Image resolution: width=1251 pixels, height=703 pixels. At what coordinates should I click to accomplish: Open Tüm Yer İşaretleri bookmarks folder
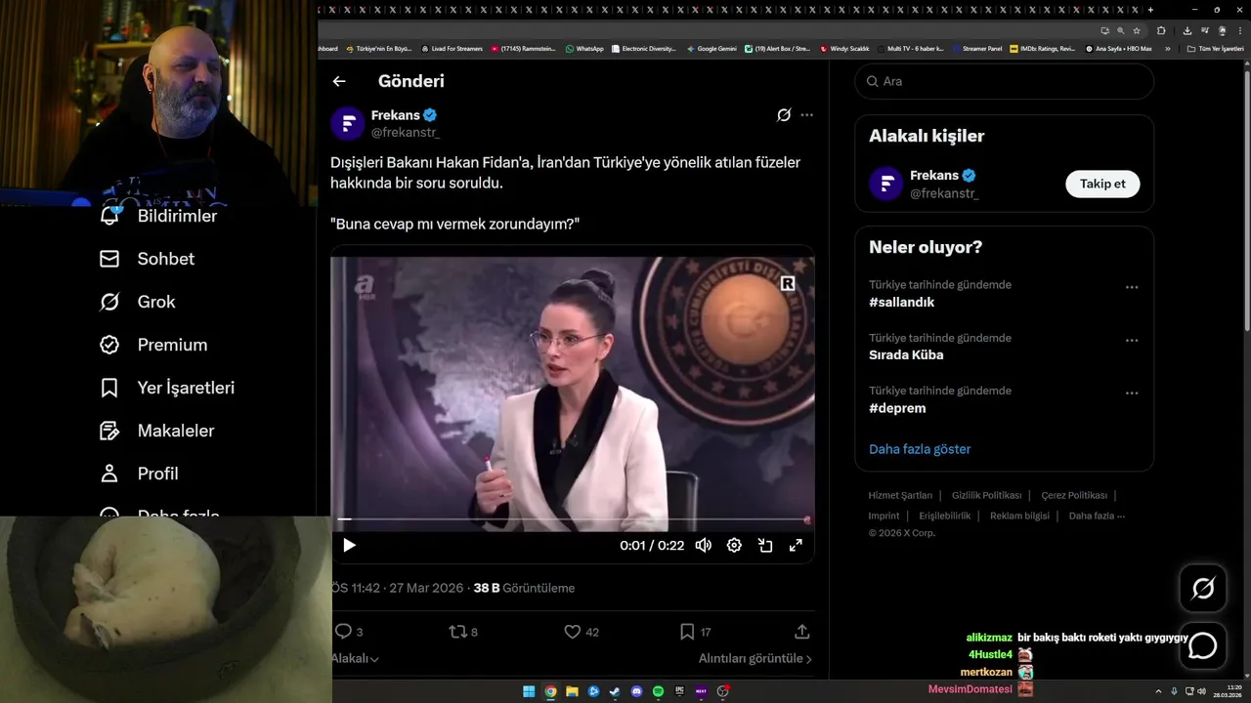pyautogui.click(x=1215, y=48)
